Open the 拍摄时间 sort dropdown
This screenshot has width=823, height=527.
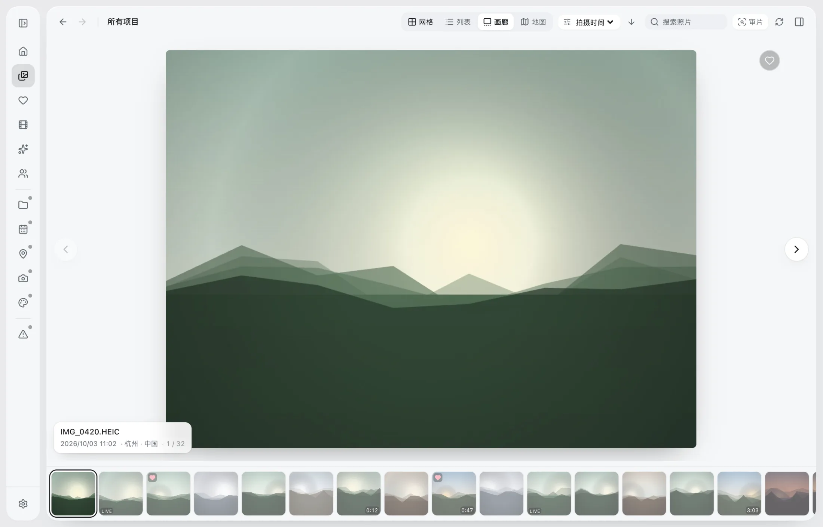click(x=589, y=22)
